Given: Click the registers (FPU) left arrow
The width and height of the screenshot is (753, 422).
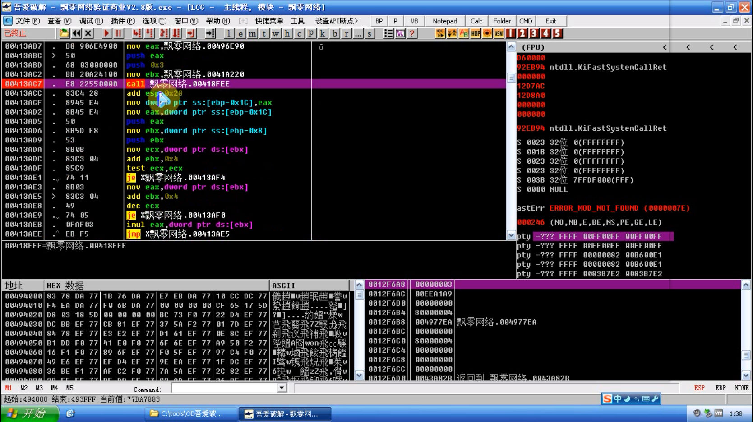Looking at the screenshot, I should [x=665, y=47].
